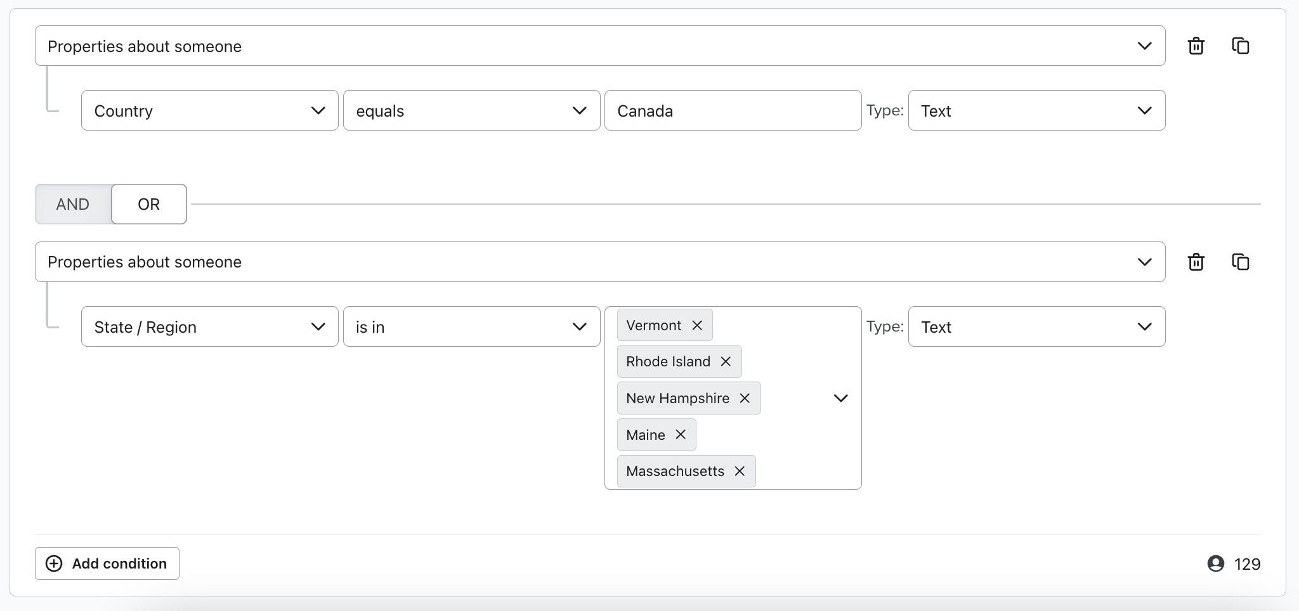
Task: Remove the Massachusetts tag
Action: click(739, 471)
